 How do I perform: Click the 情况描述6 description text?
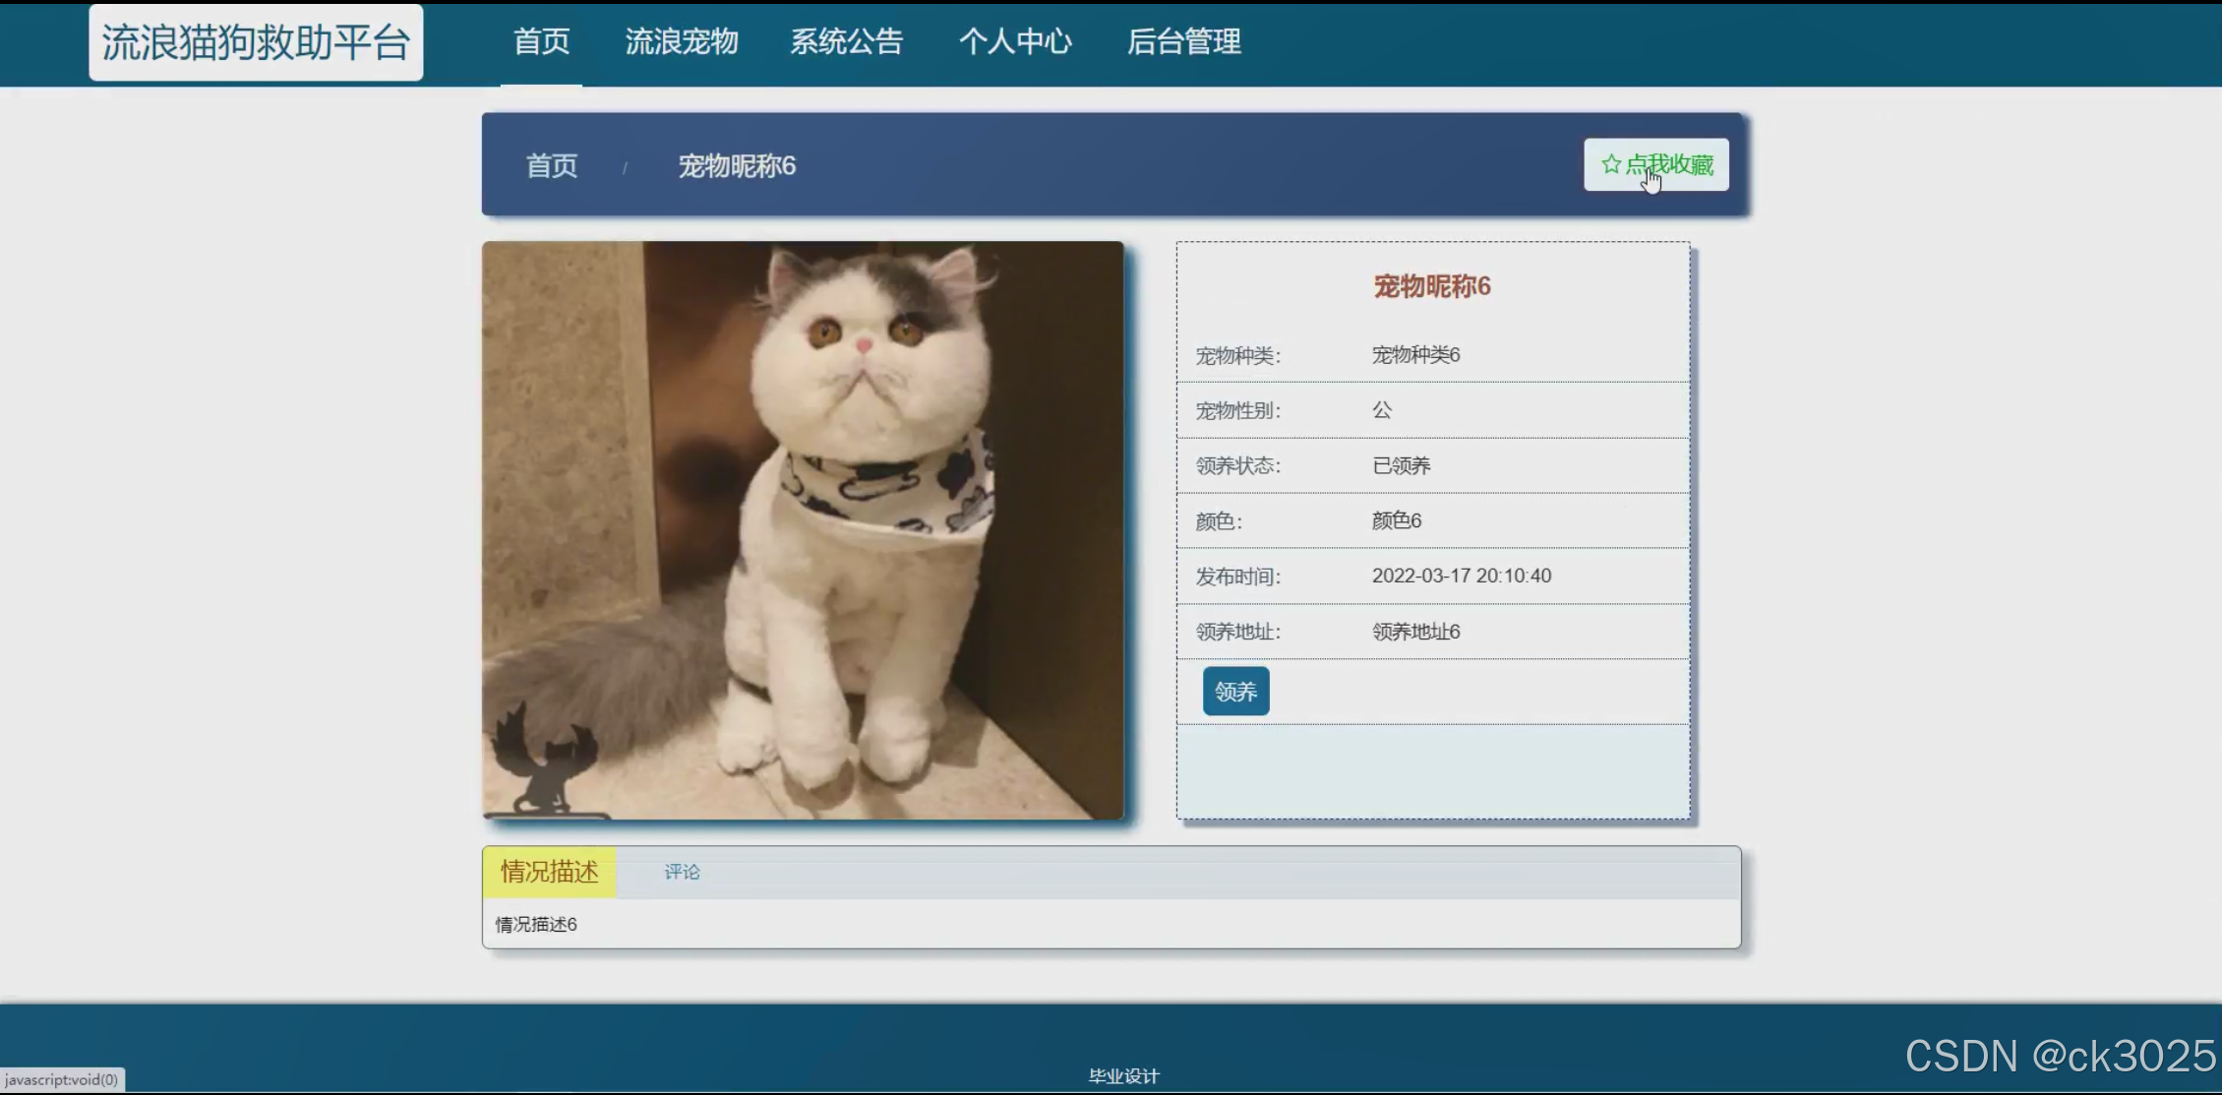coord(536,925)
